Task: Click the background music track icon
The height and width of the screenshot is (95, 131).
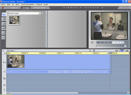Action: tap(4, 90)
